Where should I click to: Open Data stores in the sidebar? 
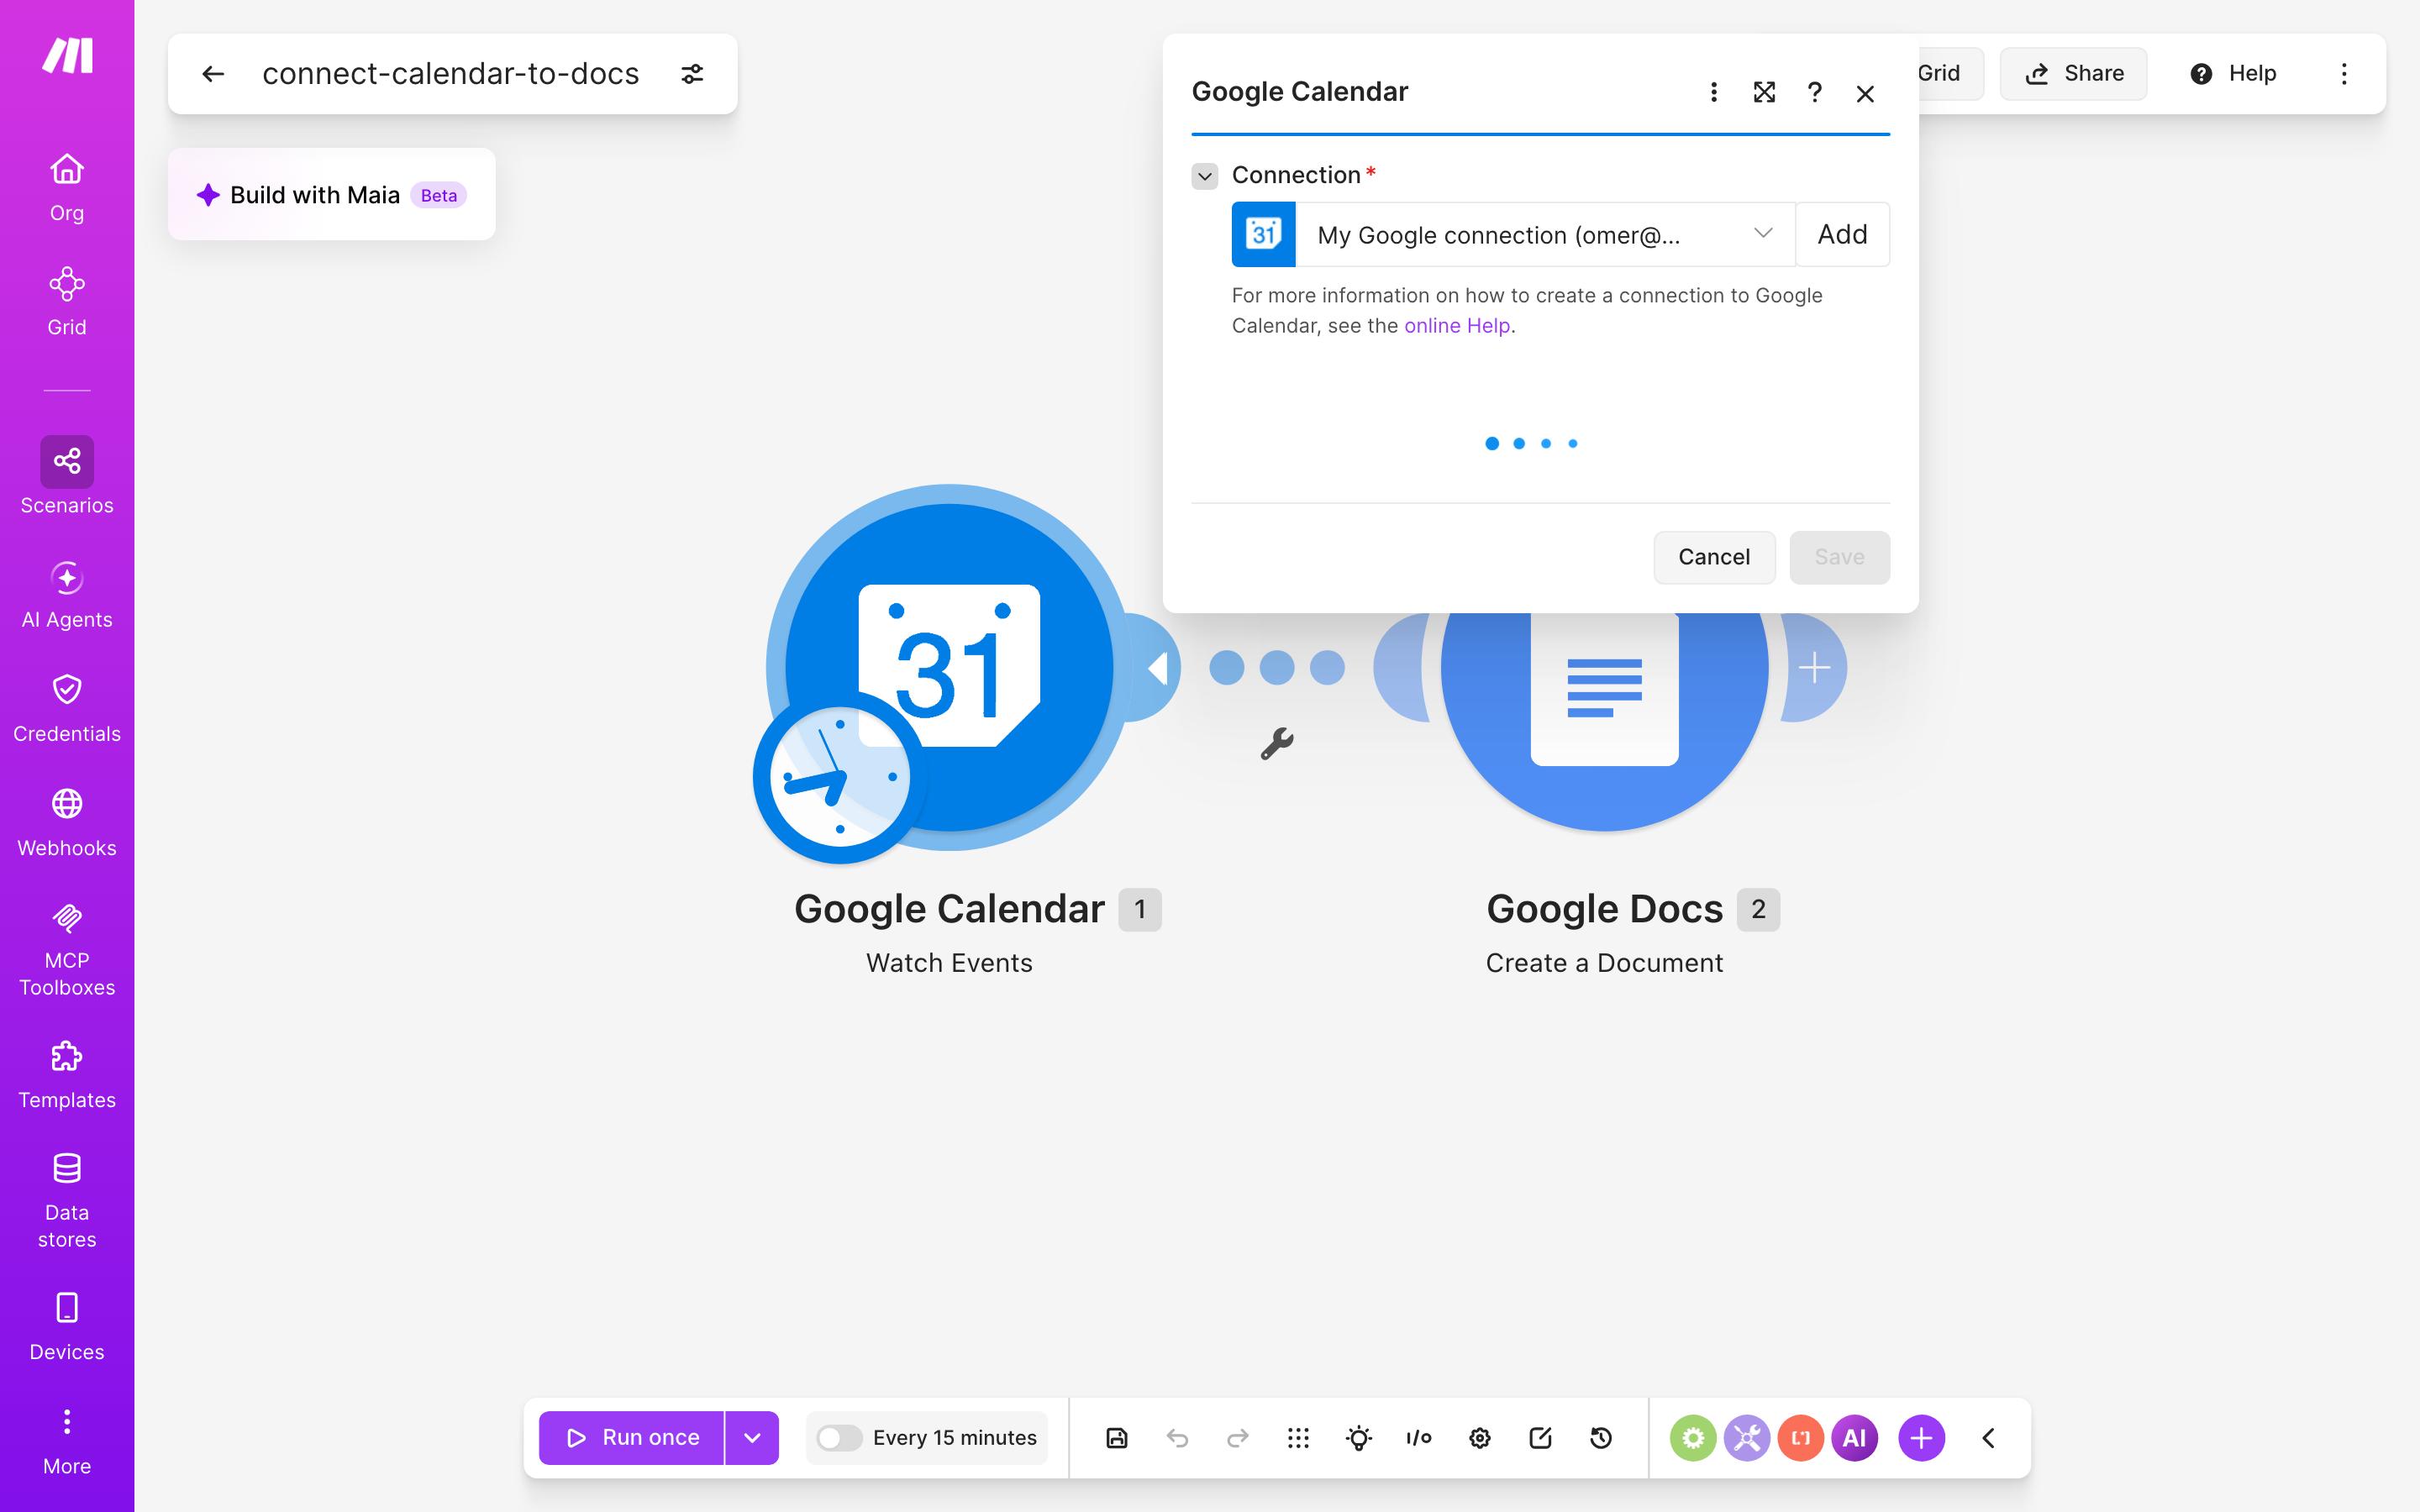click(67, 1201)
